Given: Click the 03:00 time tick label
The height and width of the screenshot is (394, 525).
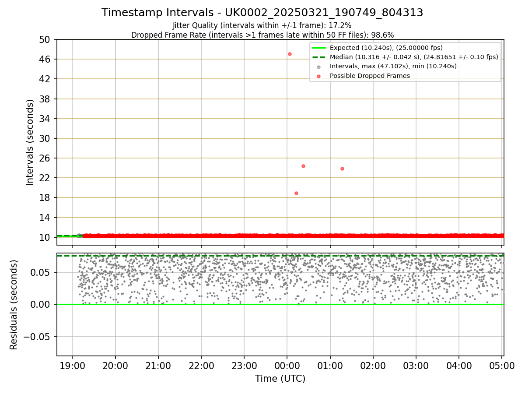Looking at the screenshot, I should coord(416,366).
